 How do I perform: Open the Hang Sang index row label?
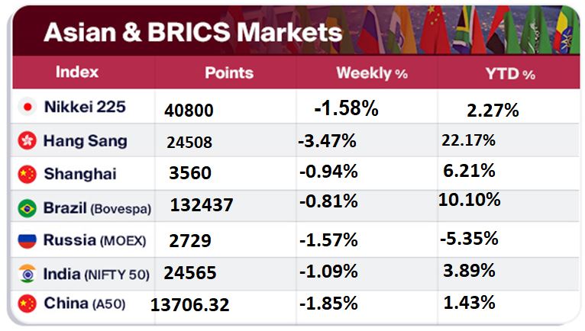pos(86,141)
